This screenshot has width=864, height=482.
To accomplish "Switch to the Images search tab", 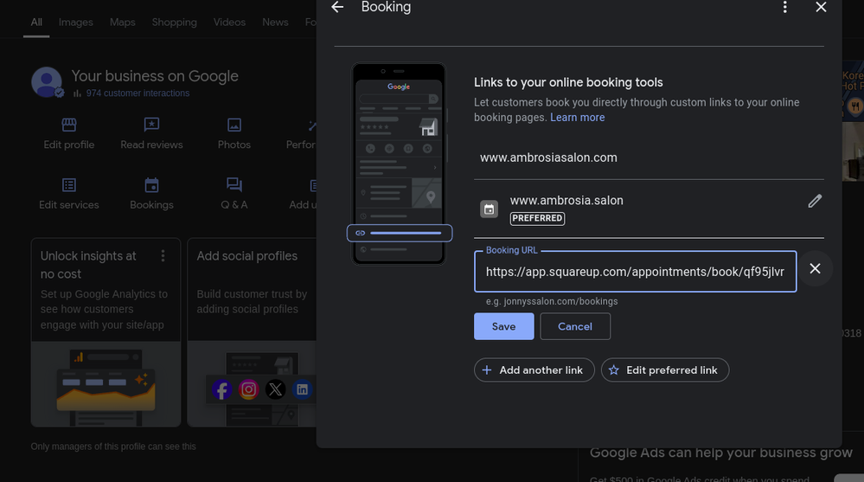I will tap(76, 22).
